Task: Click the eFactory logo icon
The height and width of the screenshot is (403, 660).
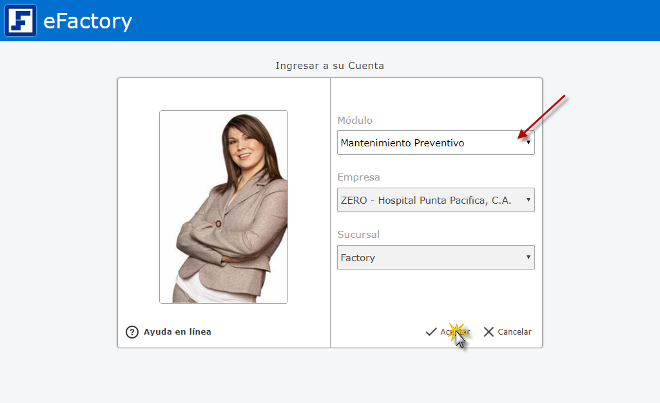Action: [21, 21]
